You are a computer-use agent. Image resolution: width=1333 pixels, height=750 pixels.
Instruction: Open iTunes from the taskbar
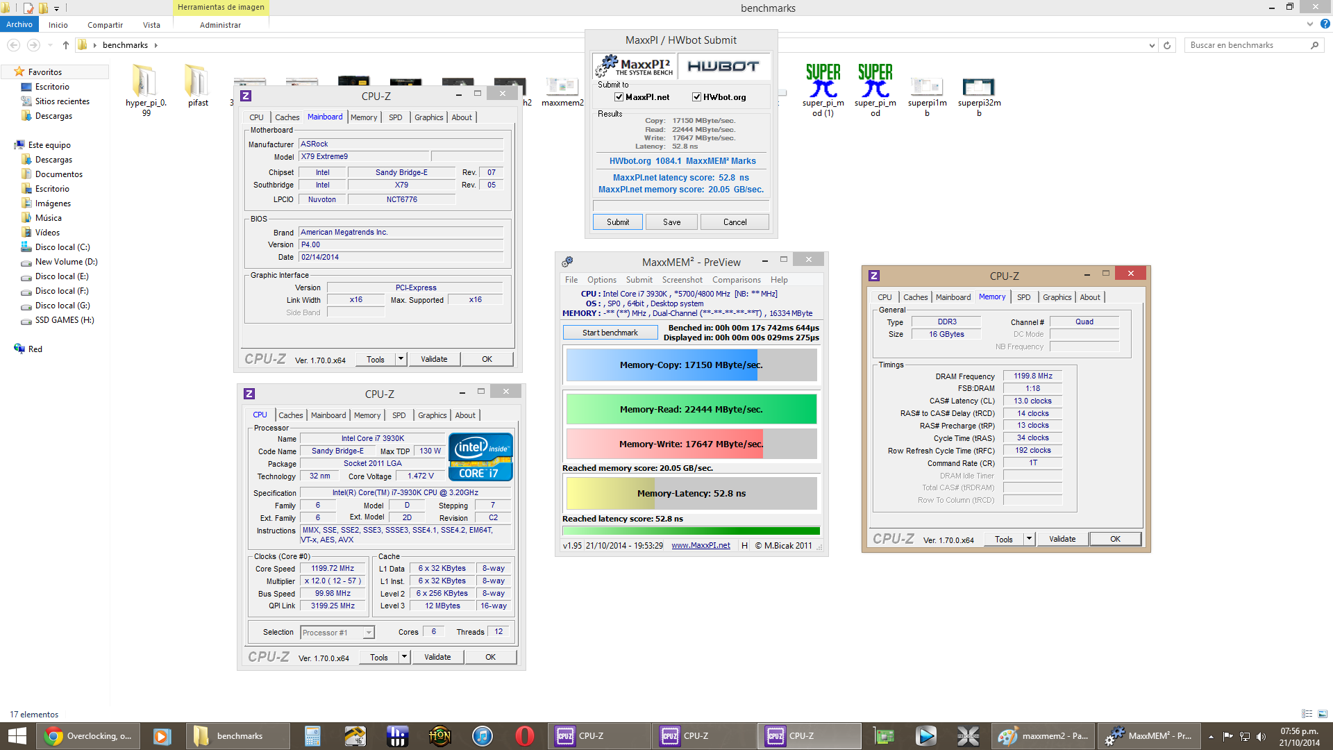[482, 736]
